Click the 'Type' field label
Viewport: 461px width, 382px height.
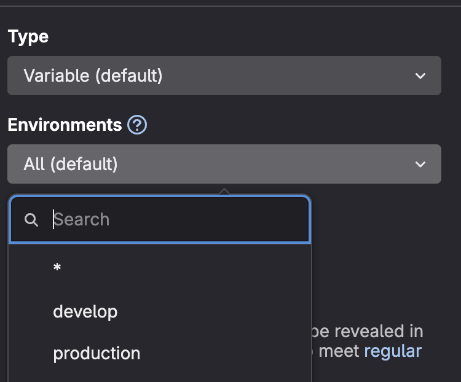click(x=28, y=36)
